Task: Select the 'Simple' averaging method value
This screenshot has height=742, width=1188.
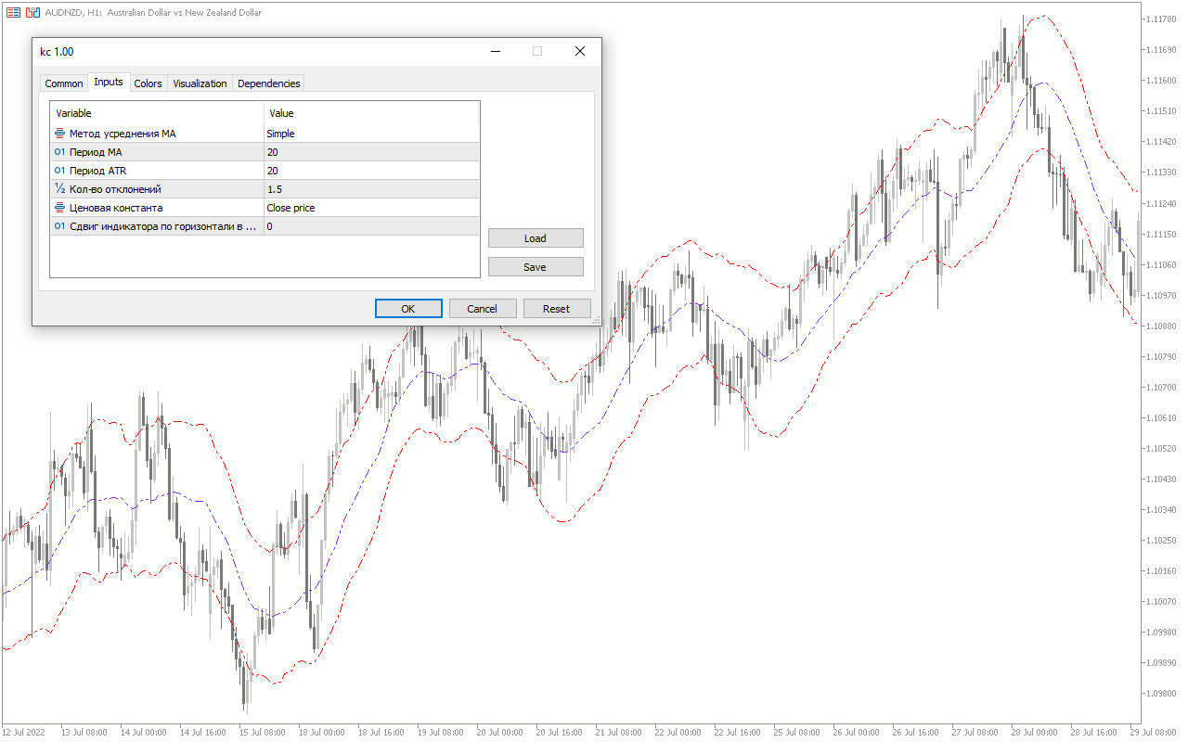Action: click(371, 134)
